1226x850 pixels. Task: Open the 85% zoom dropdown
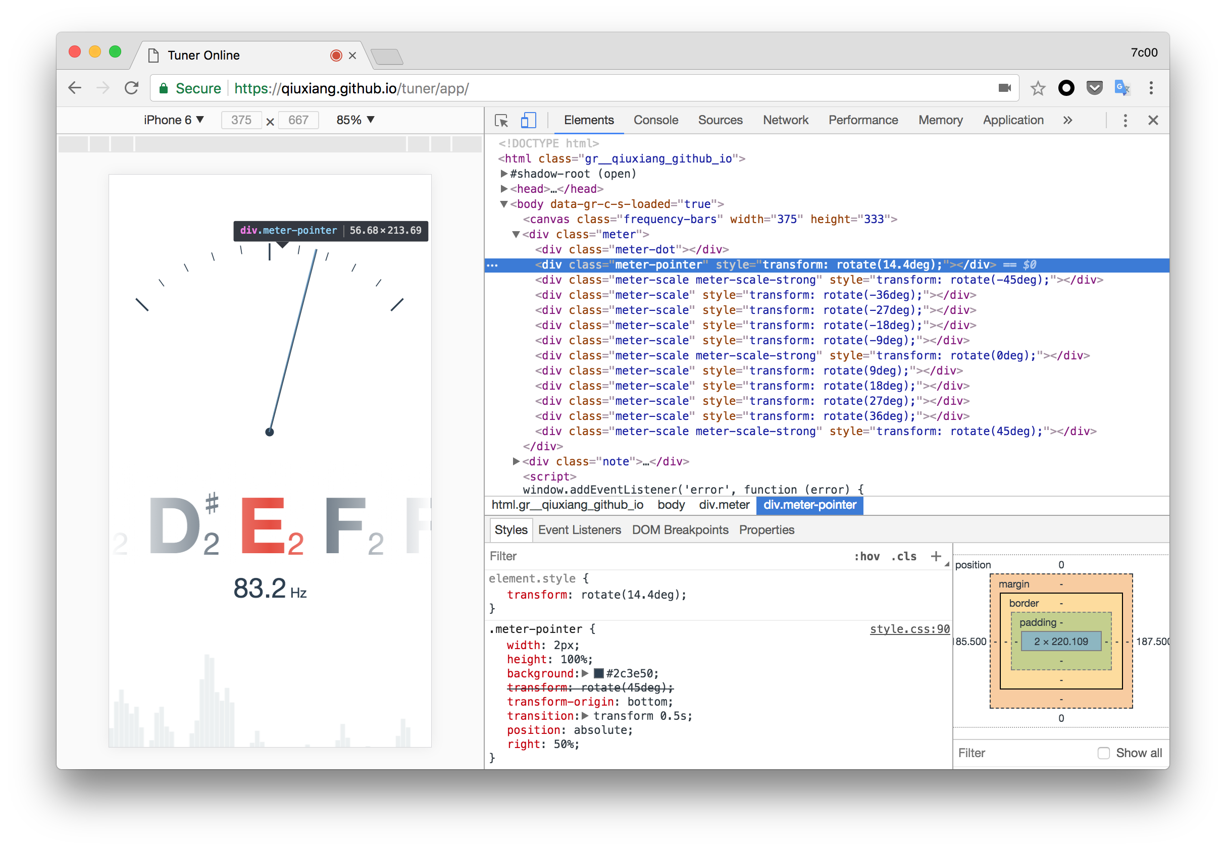tap(355, 120)
